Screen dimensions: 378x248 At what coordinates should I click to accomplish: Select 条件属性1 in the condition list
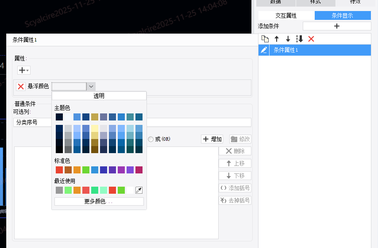tap(320, 50)
